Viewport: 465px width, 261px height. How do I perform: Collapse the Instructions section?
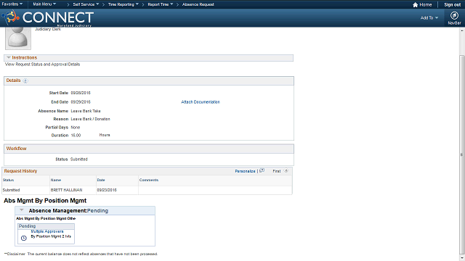[8, 57]
